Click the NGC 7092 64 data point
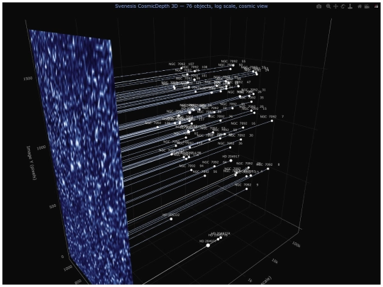The width and height of the screenshot is (383, 287). [214, 167]
